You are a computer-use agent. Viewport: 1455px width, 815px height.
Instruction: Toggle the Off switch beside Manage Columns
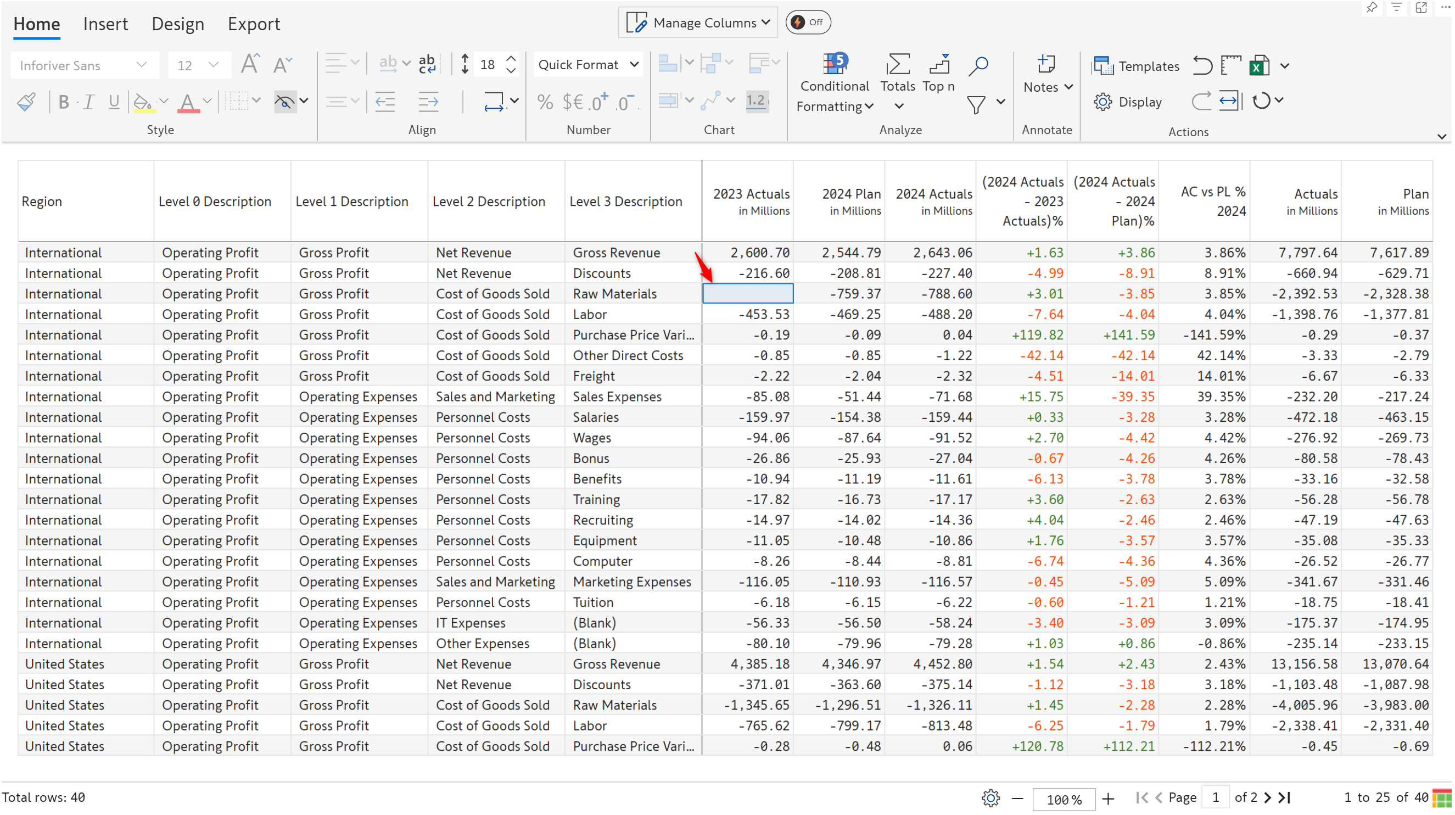tap(808, 23)
